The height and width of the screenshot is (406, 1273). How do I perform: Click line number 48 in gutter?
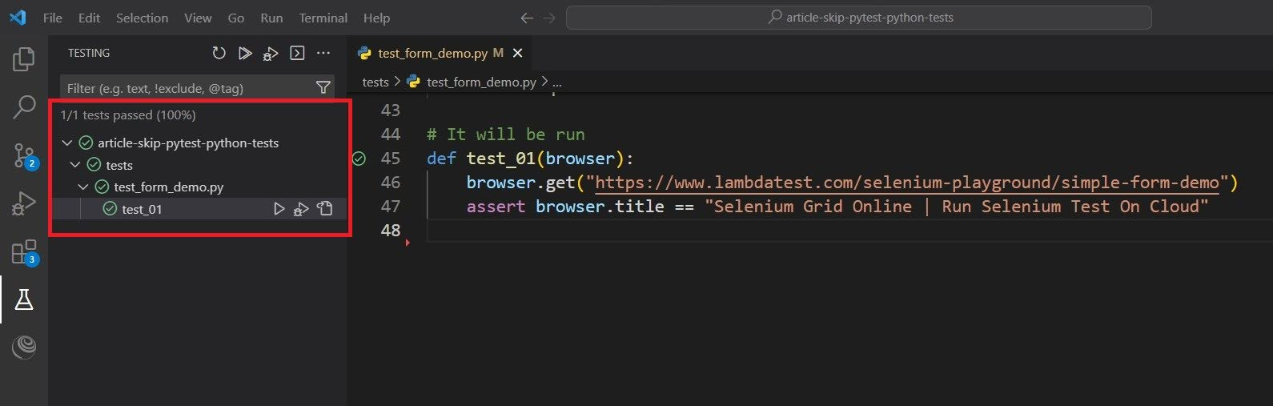[390, 231]
